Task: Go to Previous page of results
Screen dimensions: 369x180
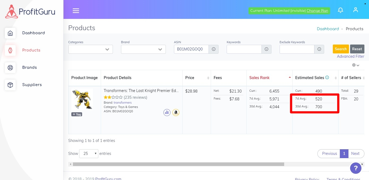Action: pyautogui.click(x=330, y=154)
